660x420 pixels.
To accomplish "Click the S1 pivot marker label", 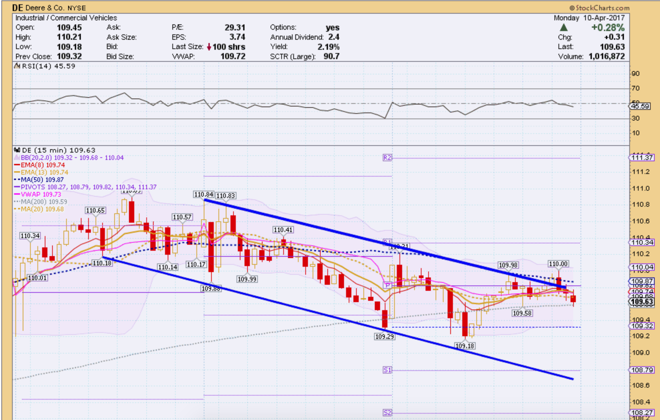I will tap(387, 370).
